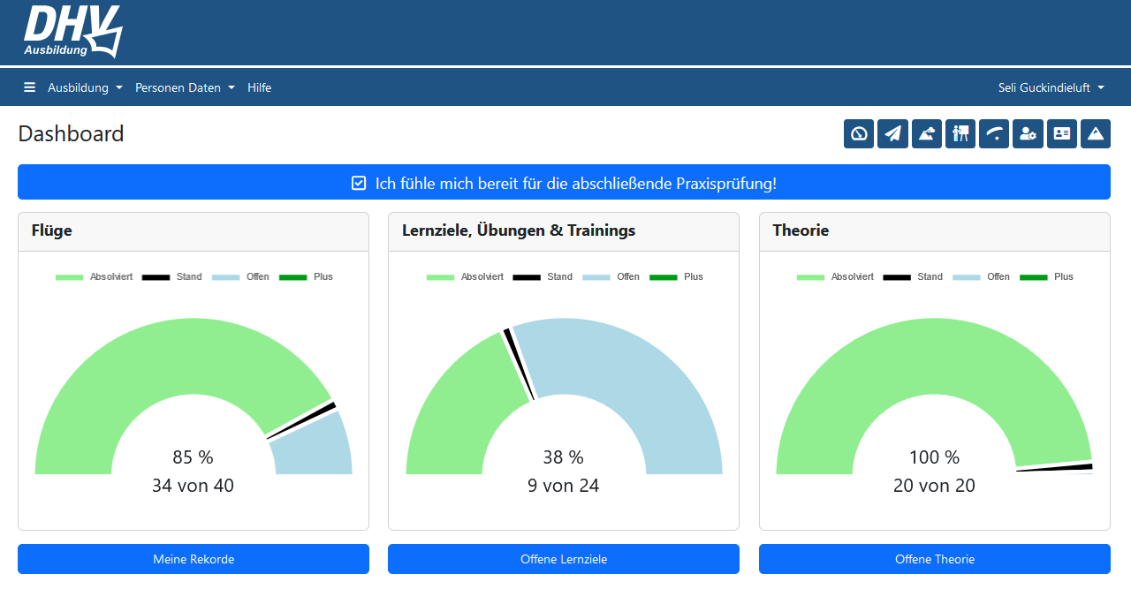Open the Hilfe menu item
This screenshot has height=589, width=1131.
[x=259, y=87]
